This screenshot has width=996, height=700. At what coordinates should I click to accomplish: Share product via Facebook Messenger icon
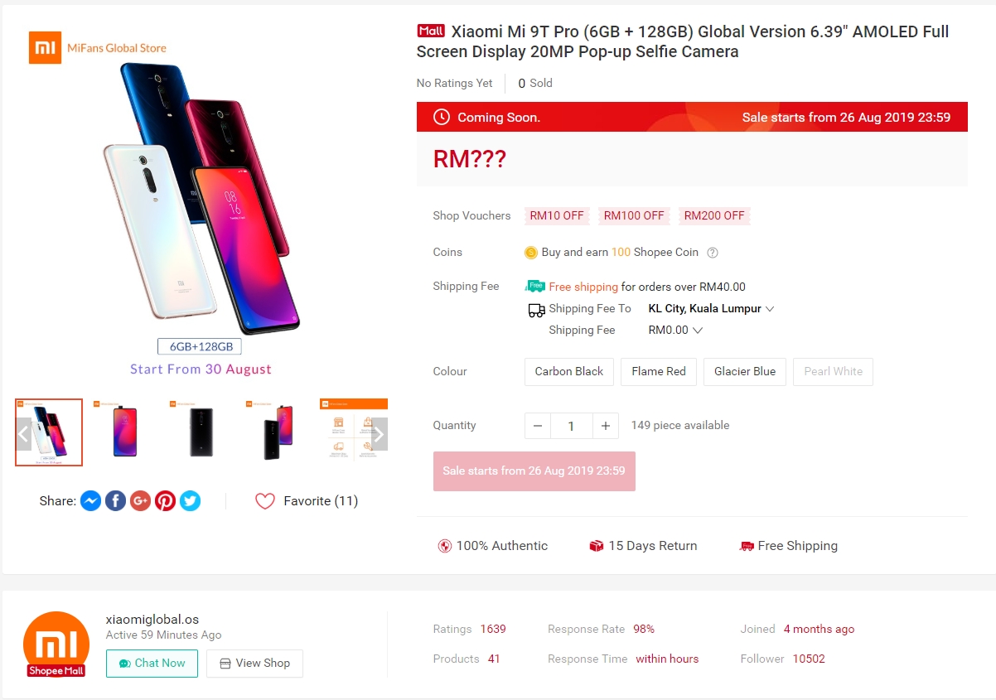[91, 500]
